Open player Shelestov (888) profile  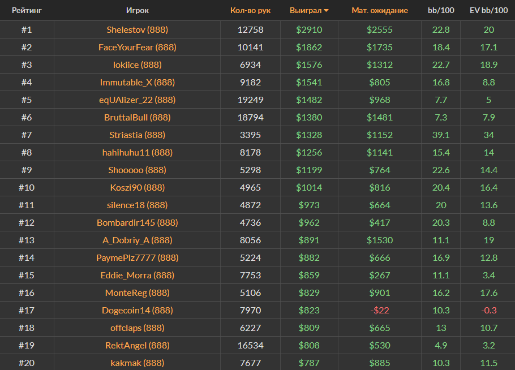pos(138,29)
